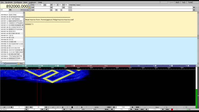This screenshot has width=199, height=112.
Task: Expand the second row right dropdown arrow
Action: [x=194, y=10]
